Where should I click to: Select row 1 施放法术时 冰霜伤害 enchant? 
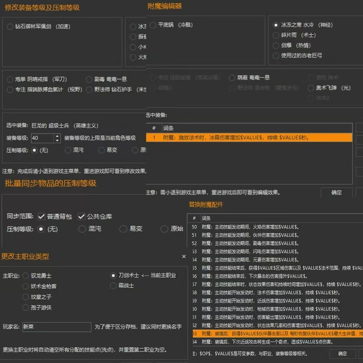pyautogui.click(x=249, y=137)
